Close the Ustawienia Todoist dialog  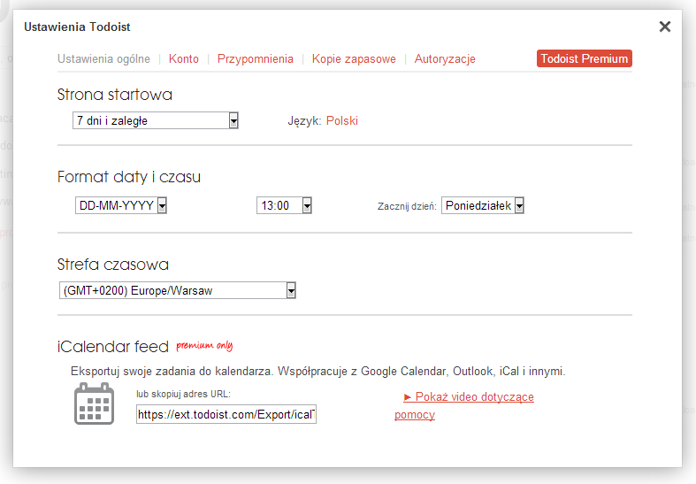coord(664,27)
